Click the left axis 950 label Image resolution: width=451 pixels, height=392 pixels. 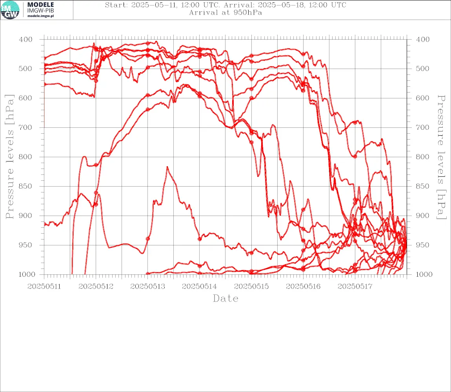pos(25,245)
